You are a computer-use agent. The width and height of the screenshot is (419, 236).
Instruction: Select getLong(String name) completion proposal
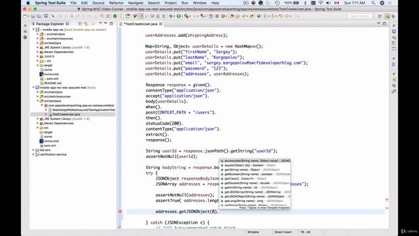pyautogui.click(x=255, y=201)
